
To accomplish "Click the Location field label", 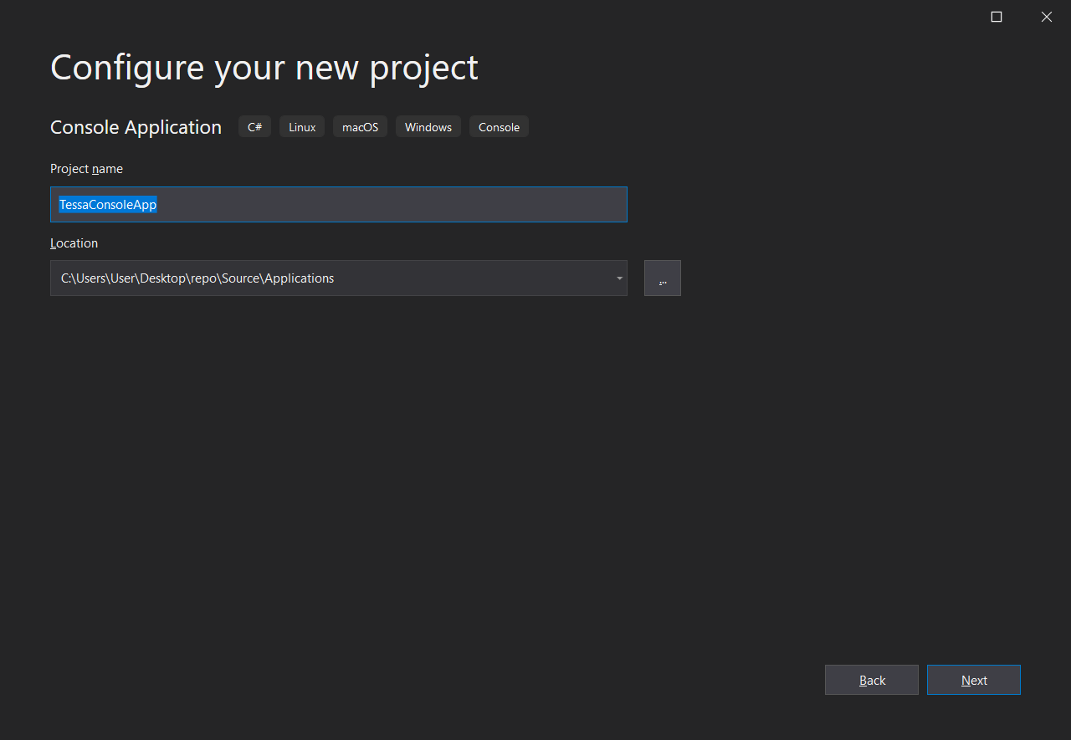I will [x=74, y=243].
